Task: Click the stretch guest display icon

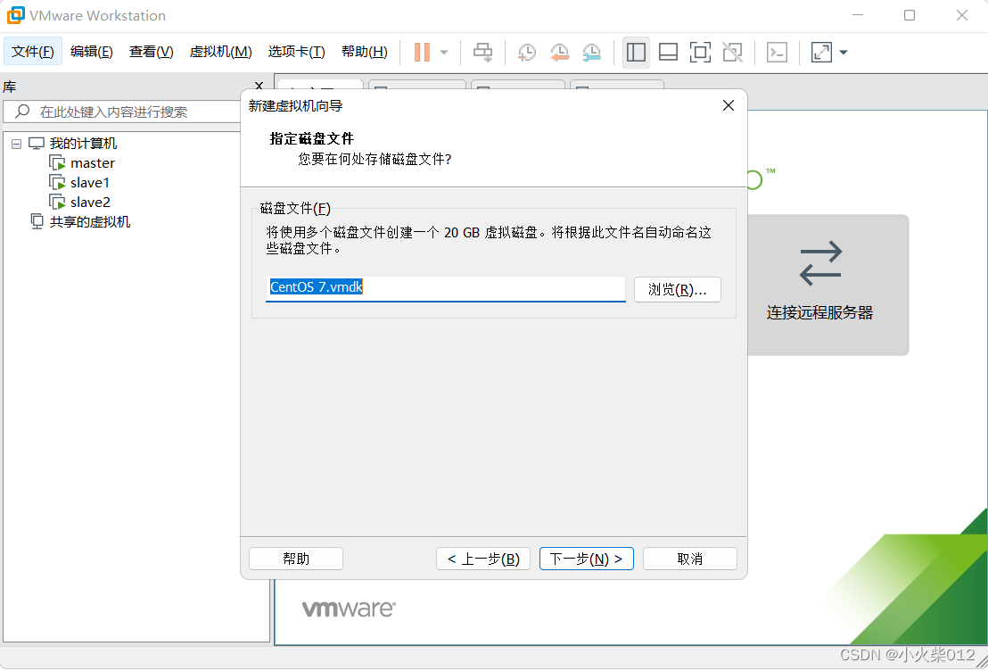Action: point(821,52)
